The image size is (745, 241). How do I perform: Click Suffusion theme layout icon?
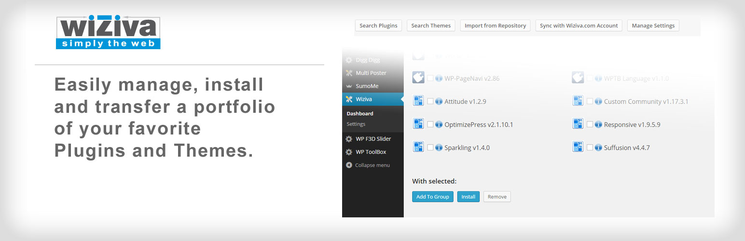coord(578,147)
